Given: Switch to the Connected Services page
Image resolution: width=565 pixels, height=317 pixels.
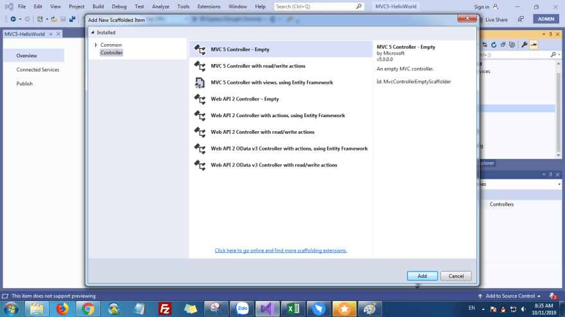Looking at the screenshot, I should click(x=37, y=69).
